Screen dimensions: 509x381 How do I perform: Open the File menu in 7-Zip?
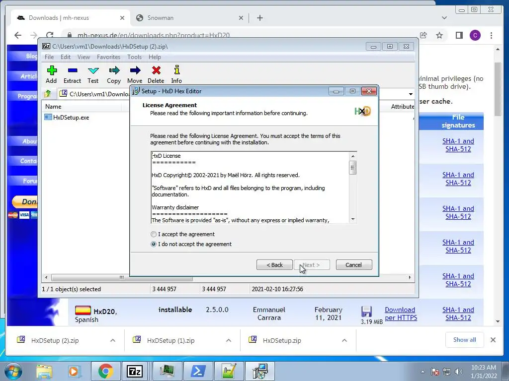[x=49, y=57]
